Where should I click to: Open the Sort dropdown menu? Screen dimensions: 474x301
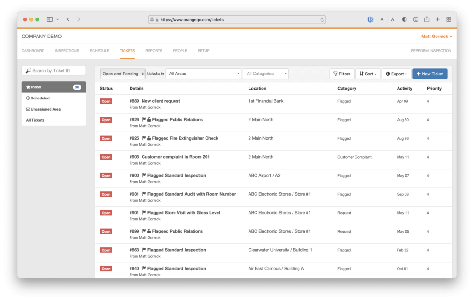[368, 74]
